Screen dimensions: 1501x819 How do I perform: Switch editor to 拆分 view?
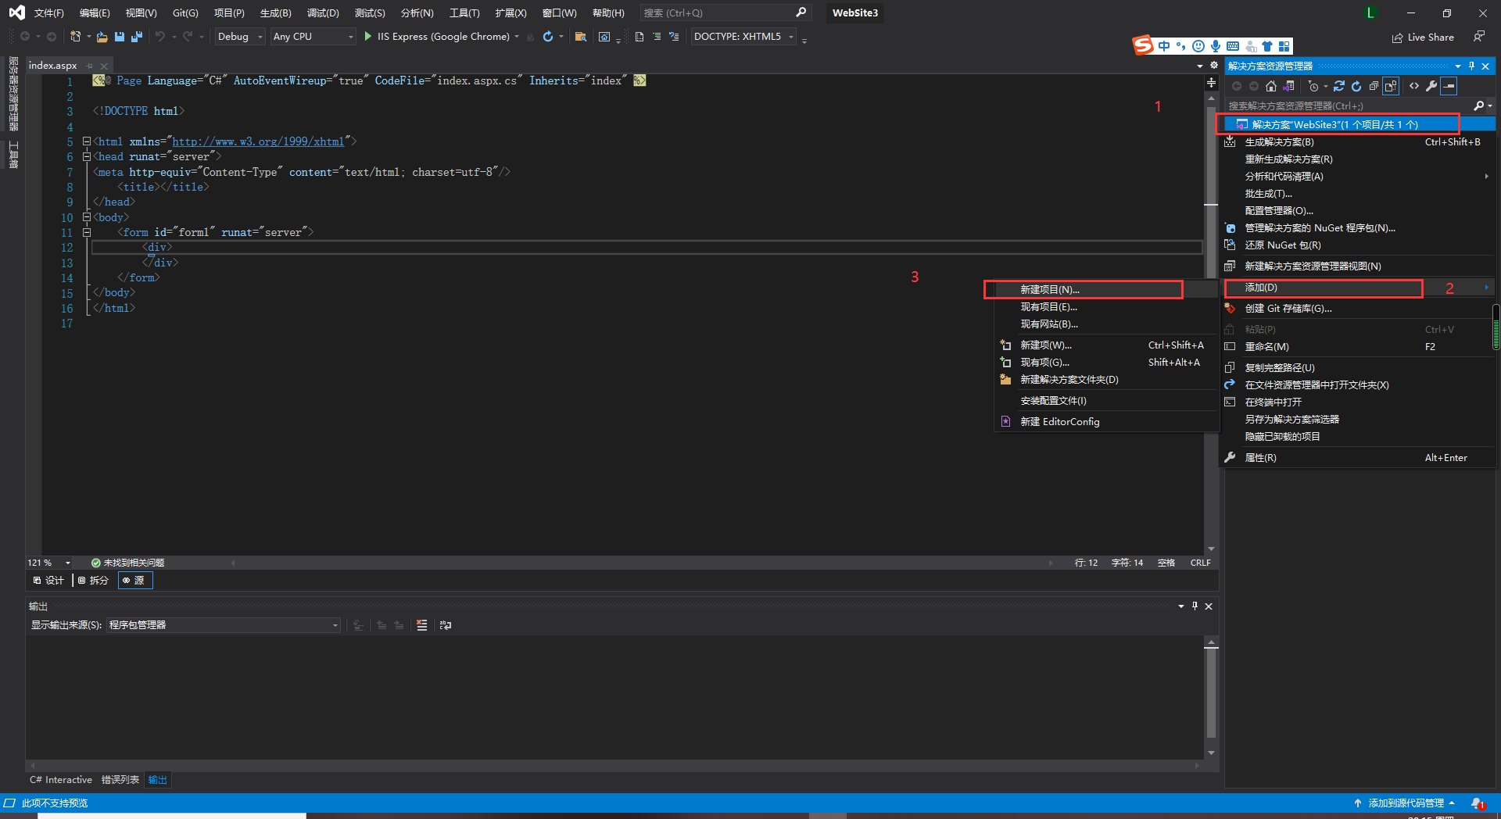click(93, 581)
